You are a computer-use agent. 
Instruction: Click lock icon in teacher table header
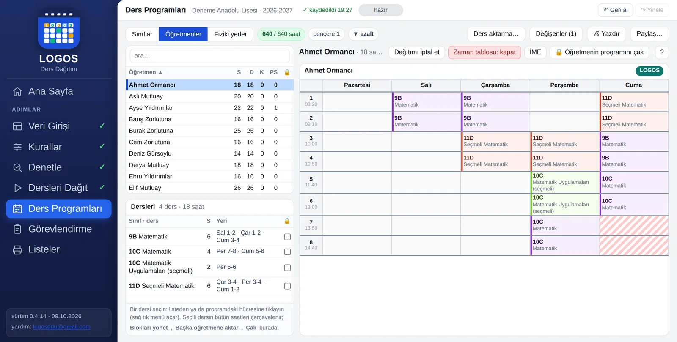[287, 72]
